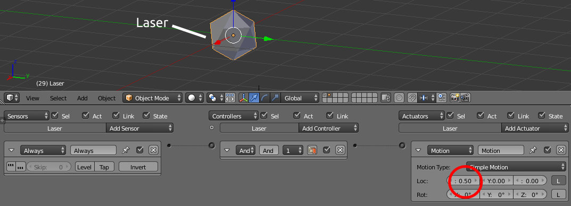This screenshot has height=206, width=571.
Task: Enable false level pulse mode icon
Action: coord(20,167)
